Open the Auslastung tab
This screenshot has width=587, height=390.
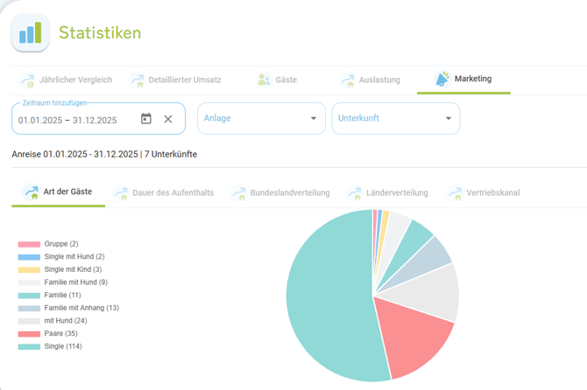(x=371, y=80)
